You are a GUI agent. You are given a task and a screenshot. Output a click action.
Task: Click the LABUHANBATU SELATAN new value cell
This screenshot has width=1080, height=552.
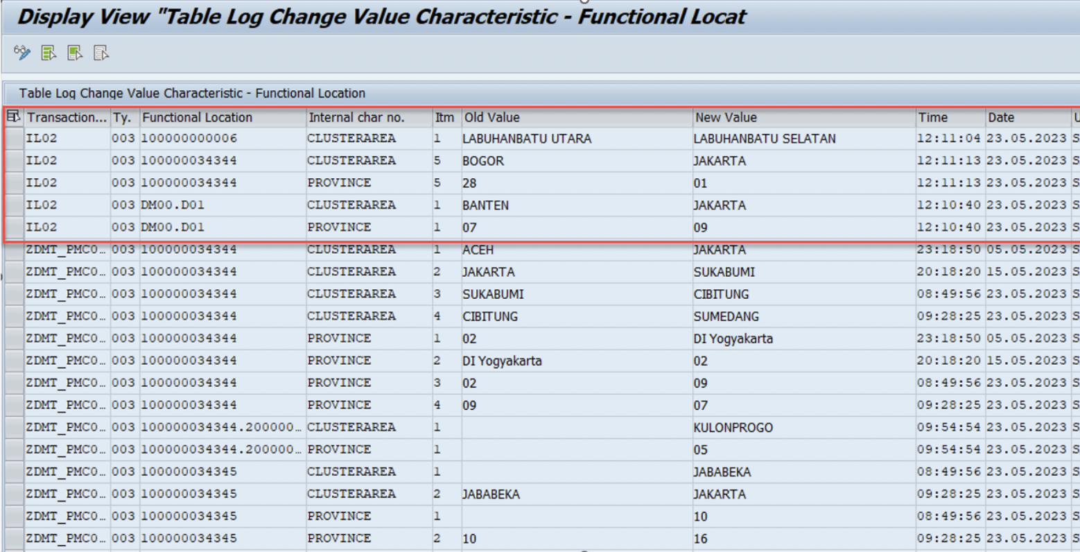pyautogui.click(x=764, y=139)
